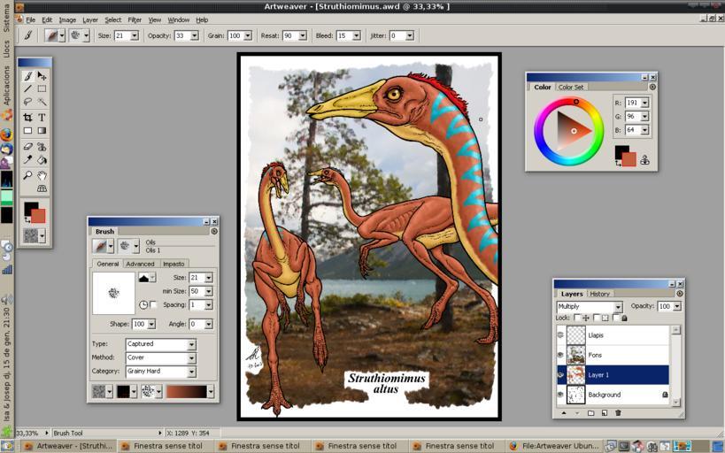This screenshot has width=725, height=453.
Task: Pick the Lasso selection tool
Action: coord(27,103)
